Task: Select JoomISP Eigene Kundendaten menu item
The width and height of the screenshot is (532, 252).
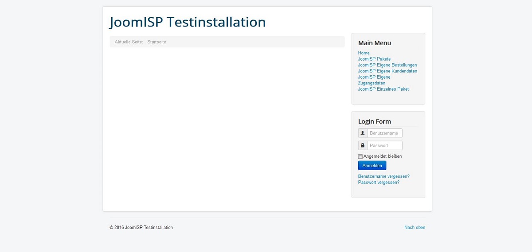Action: coord(387,71)
